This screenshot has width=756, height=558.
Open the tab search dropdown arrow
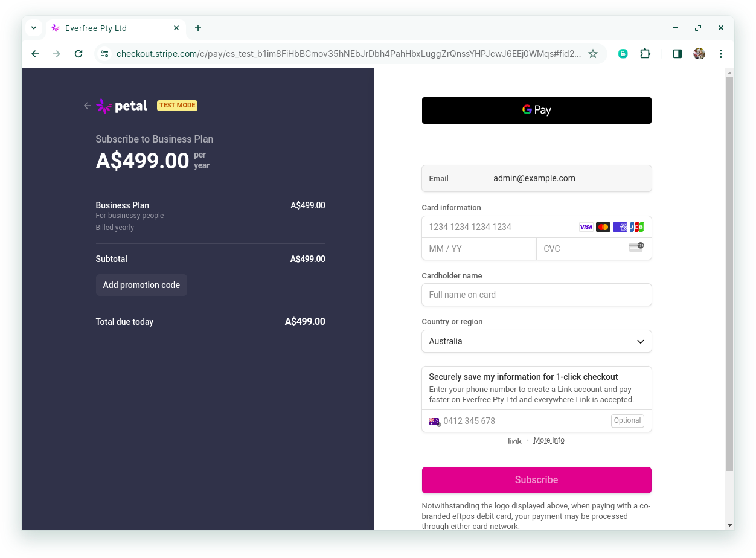(34, 28)
